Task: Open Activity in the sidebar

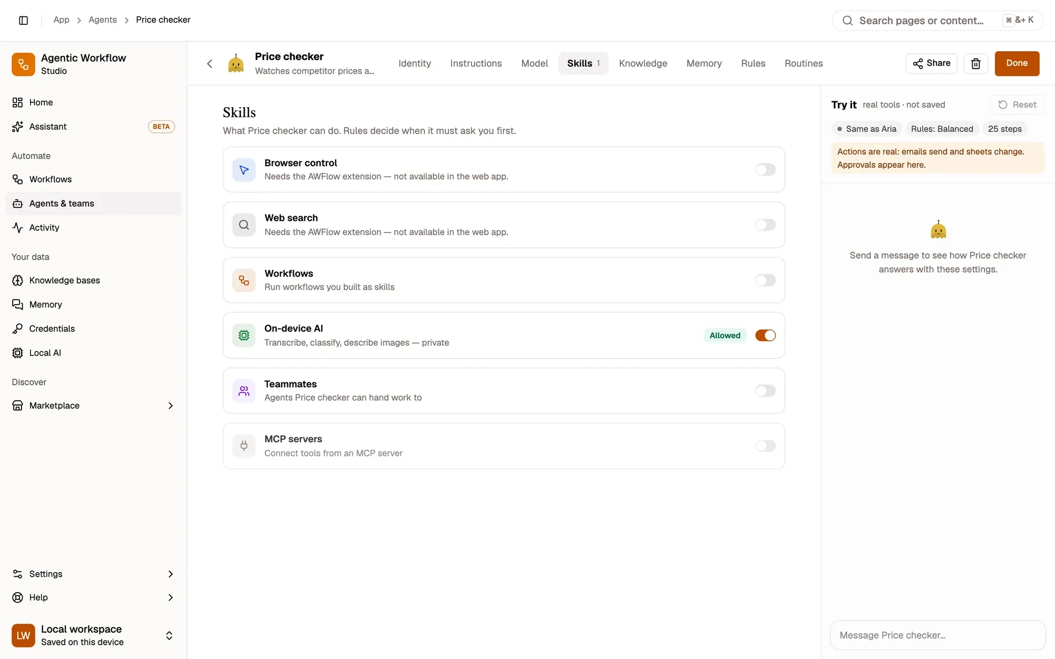Action: (x=93, y=228)
